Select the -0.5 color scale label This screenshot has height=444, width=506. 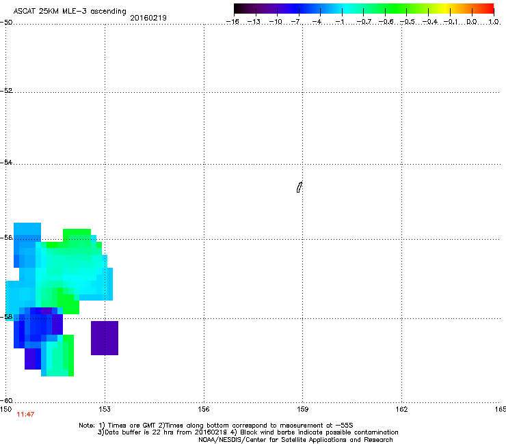tap(408, 22)
